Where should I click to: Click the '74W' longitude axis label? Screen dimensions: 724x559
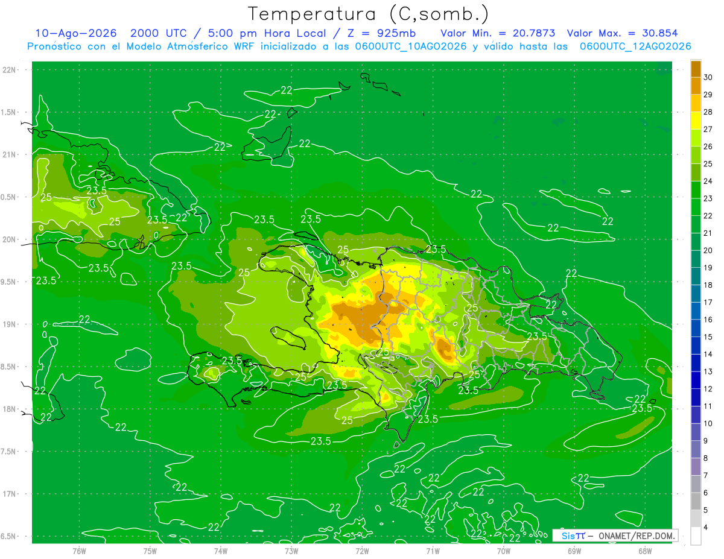pyautogui.click(x=221, y=551)
